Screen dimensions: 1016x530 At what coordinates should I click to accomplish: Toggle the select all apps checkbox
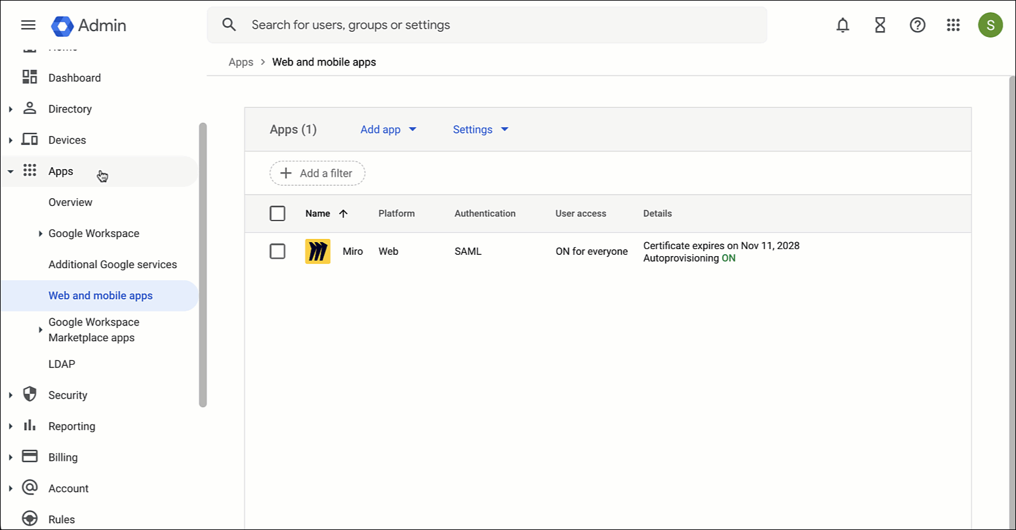[277, 214]
